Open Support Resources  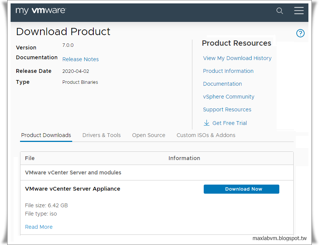click(227, 109)
